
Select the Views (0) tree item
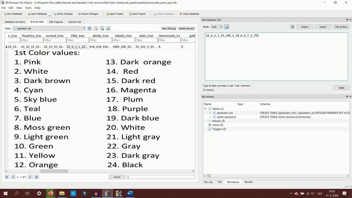point(218,125)
